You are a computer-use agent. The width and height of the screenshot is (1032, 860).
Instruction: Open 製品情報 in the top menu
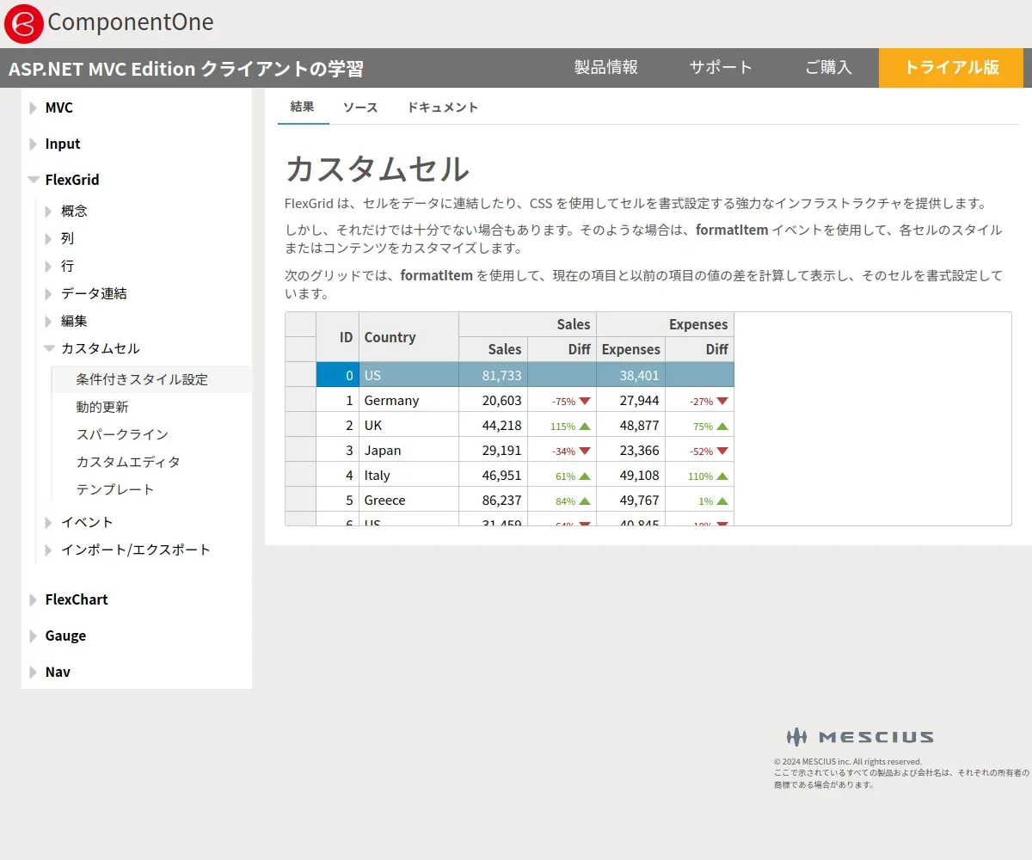[x=606, y=68]
